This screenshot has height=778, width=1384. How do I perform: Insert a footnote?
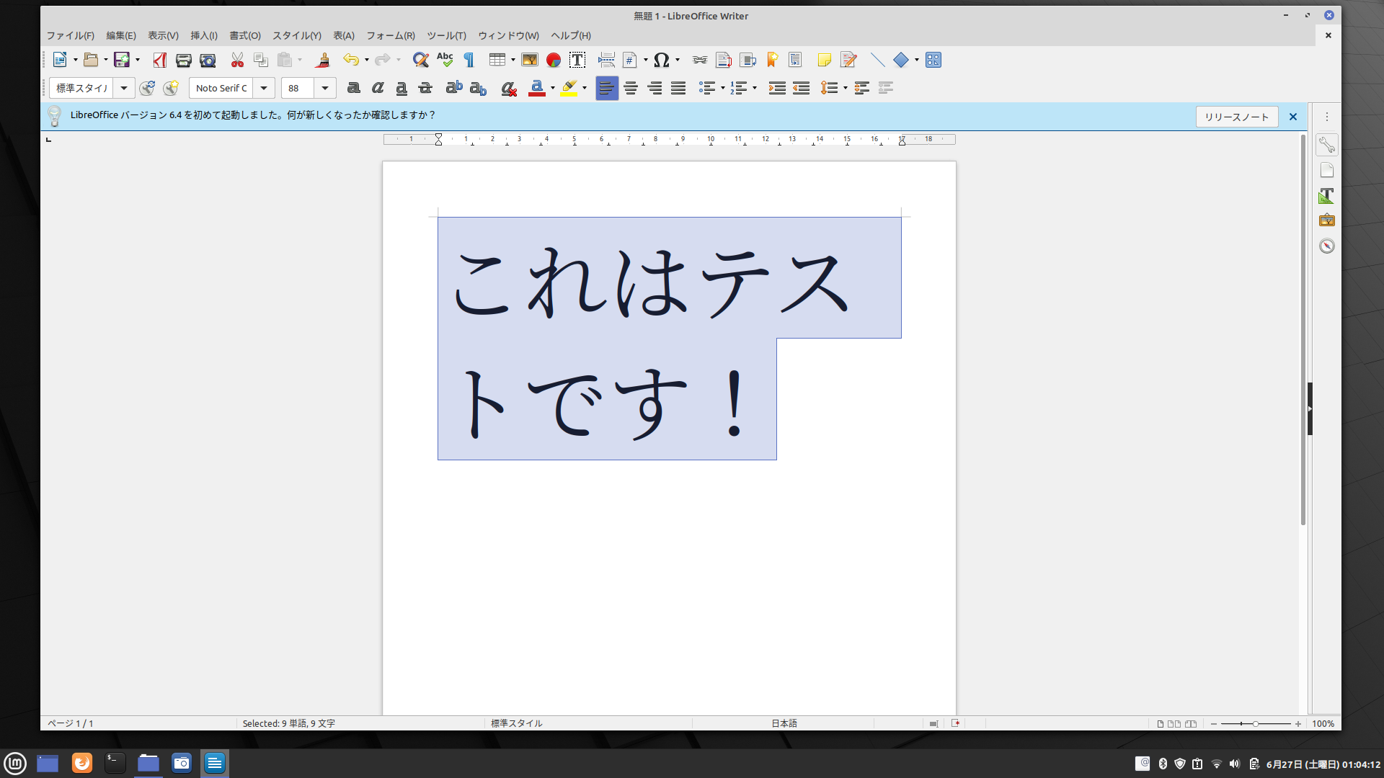pos(724,60)
